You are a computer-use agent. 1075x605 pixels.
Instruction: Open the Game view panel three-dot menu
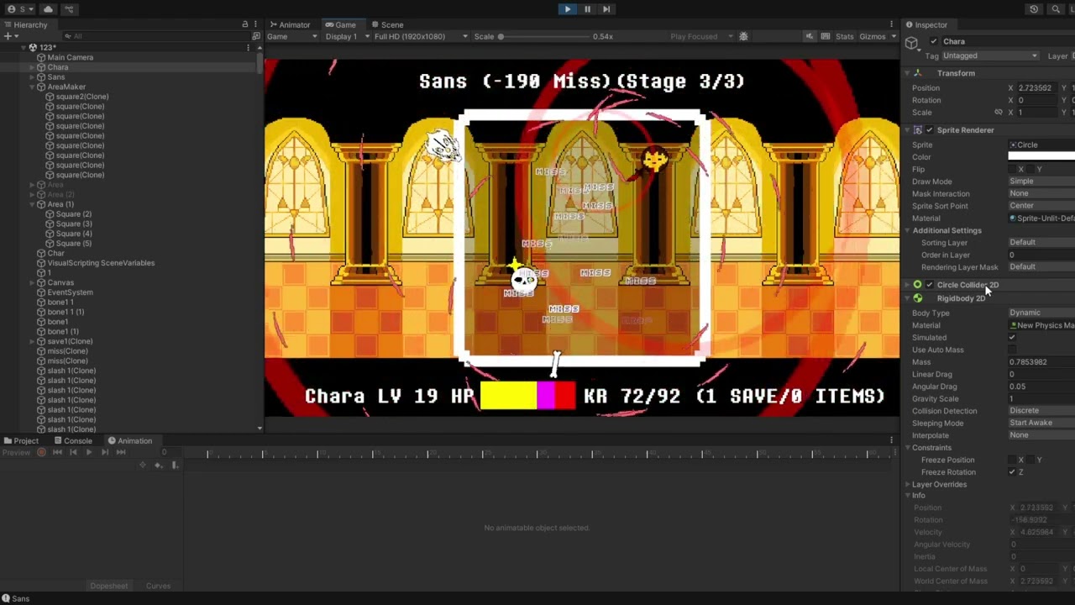pos(892,24)
